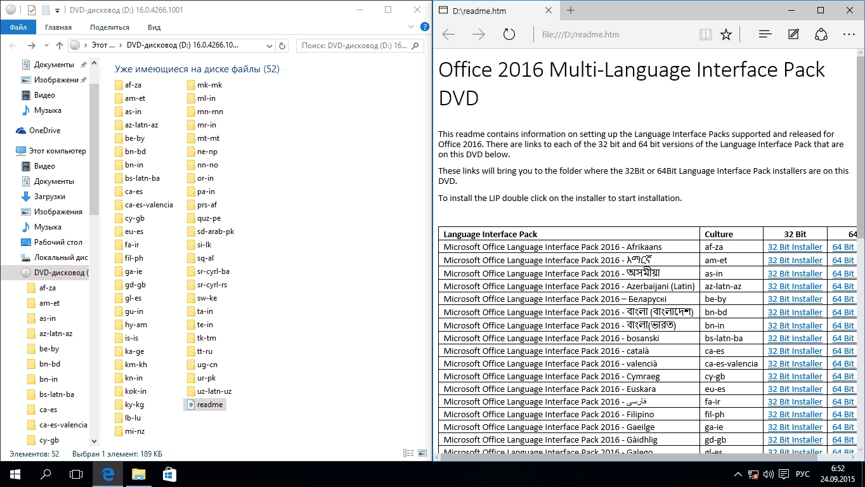The height and width of the screenshot is (487, 865).
Task: Go forward in File Explorer
Action: tap(32, 46)
